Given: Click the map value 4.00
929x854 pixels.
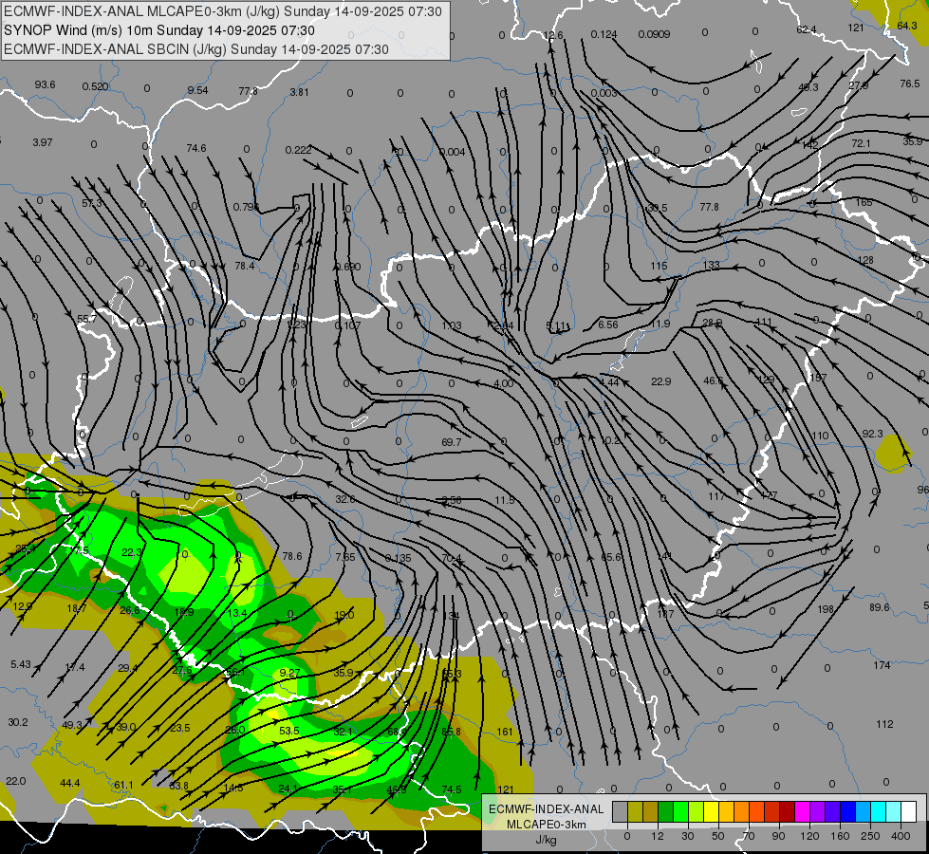Looking at the screenshot, I should [504, 383].
